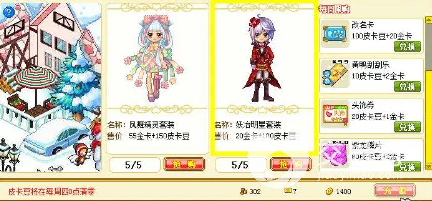
Task: Buy 妖冶明星套装 with 抢购 button
Action: point(291,164)
